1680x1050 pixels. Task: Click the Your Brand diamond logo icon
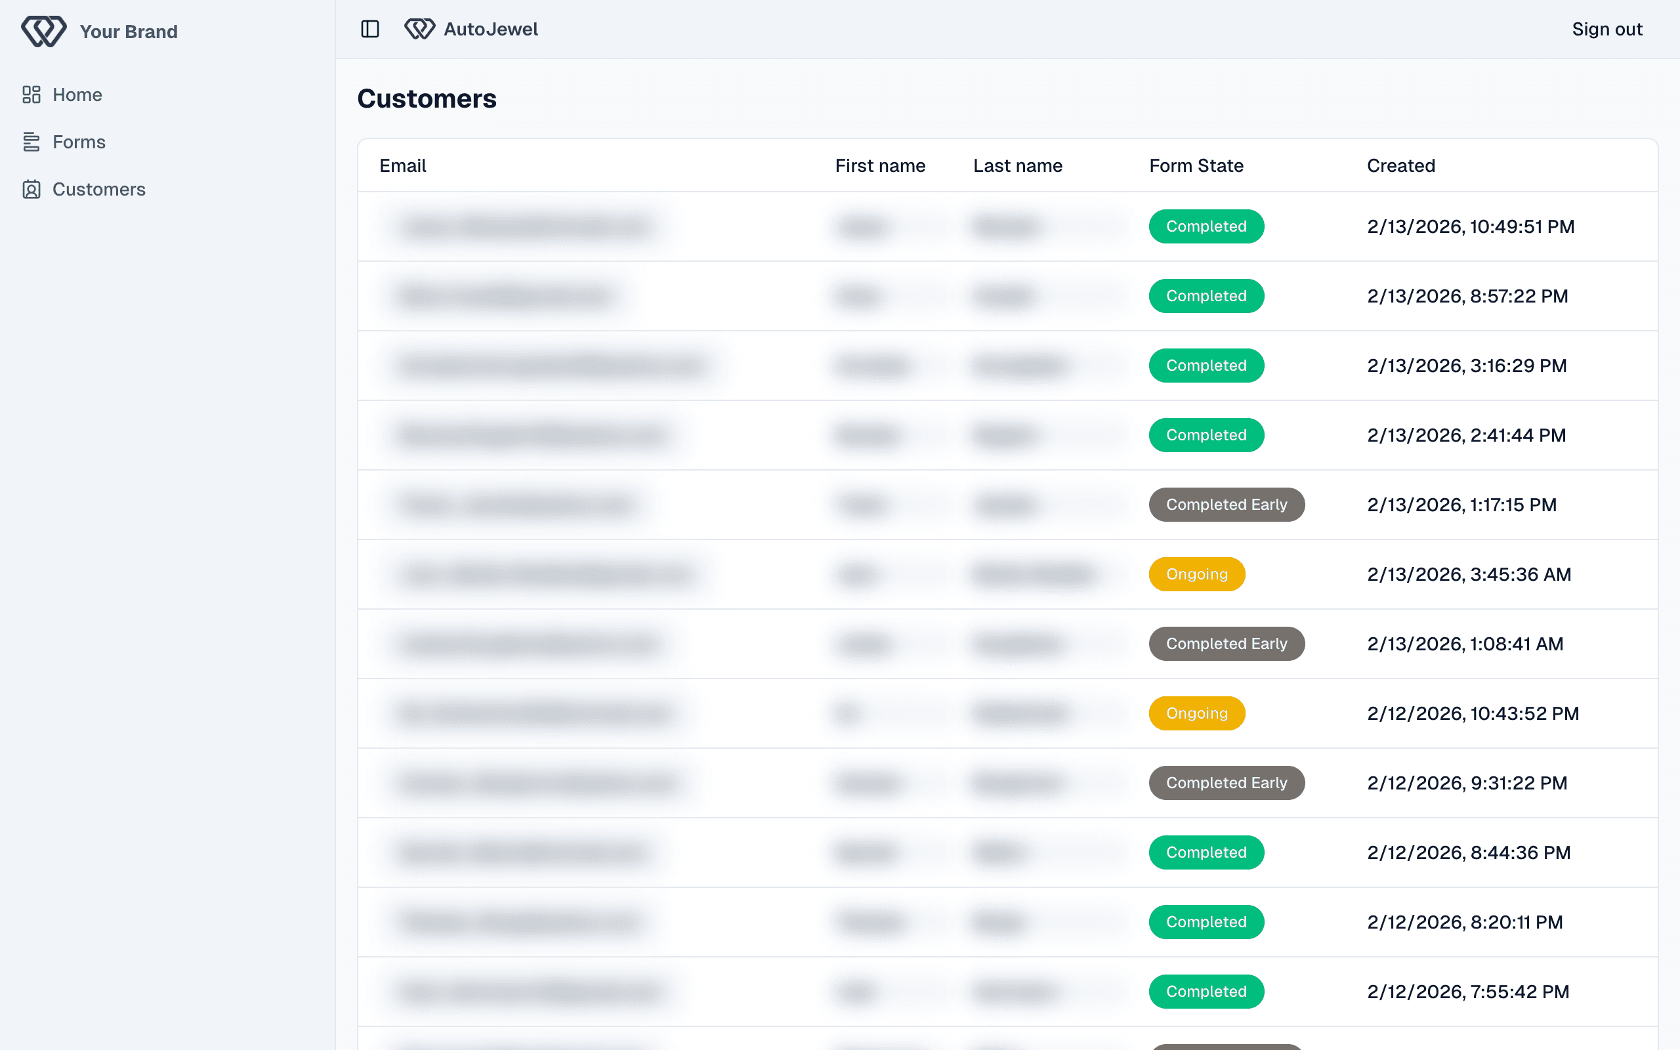point(44,31)
